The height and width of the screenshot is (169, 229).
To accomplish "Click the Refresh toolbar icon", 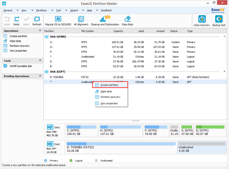I will click(x=37, y=19).
